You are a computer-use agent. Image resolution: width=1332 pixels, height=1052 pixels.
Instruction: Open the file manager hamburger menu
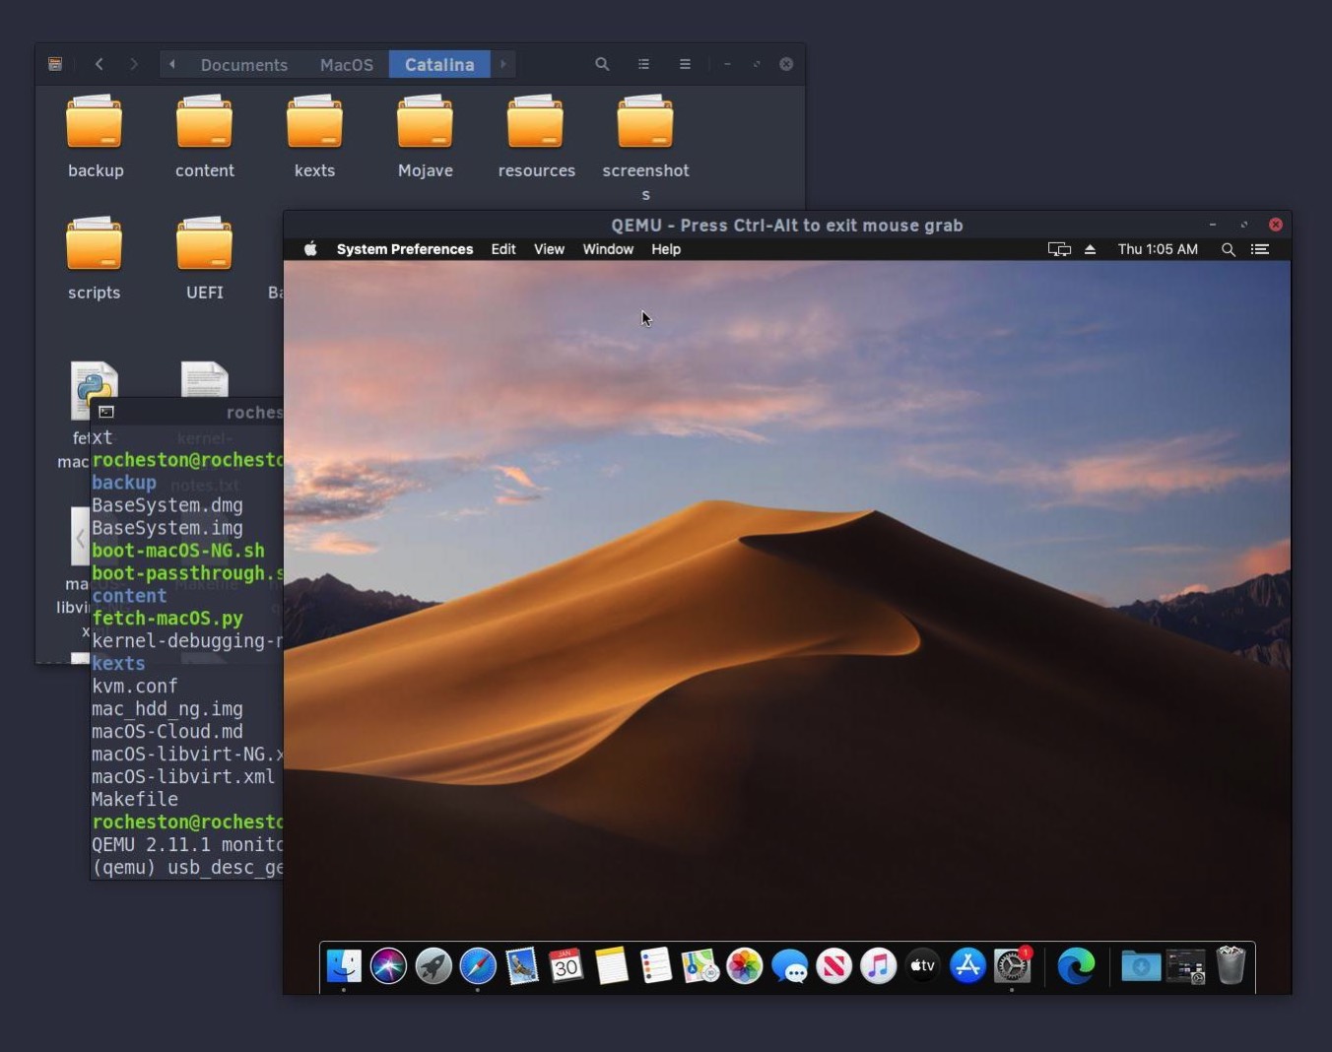tap(685, 64)
